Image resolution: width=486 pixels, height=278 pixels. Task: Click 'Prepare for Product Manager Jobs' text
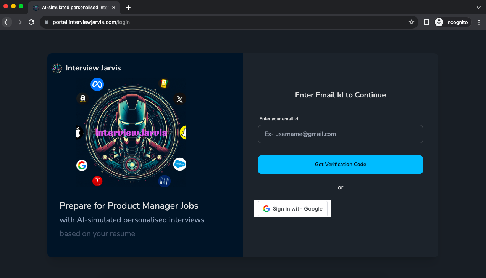[129, 206]
